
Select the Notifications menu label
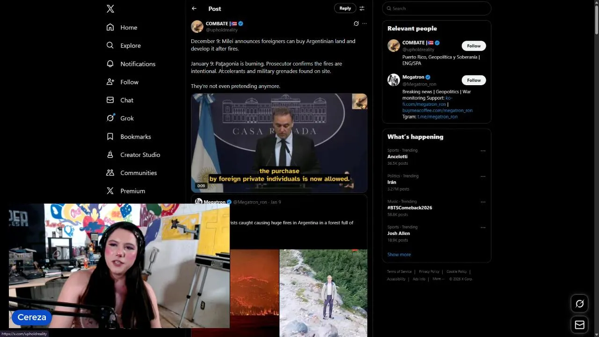point(138,64)
